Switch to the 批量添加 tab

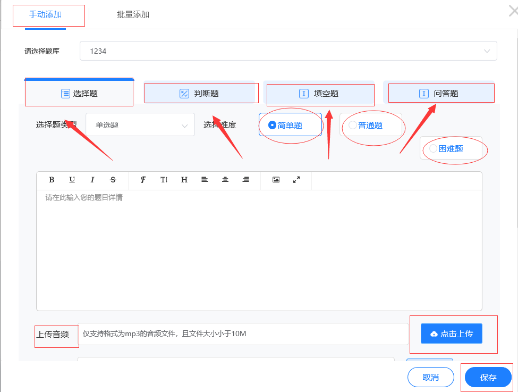click(133, 14)
